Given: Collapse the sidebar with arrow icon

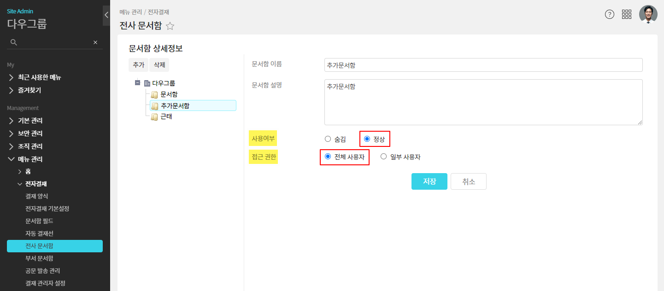Looking at the screenshot, I should (106, 15).
